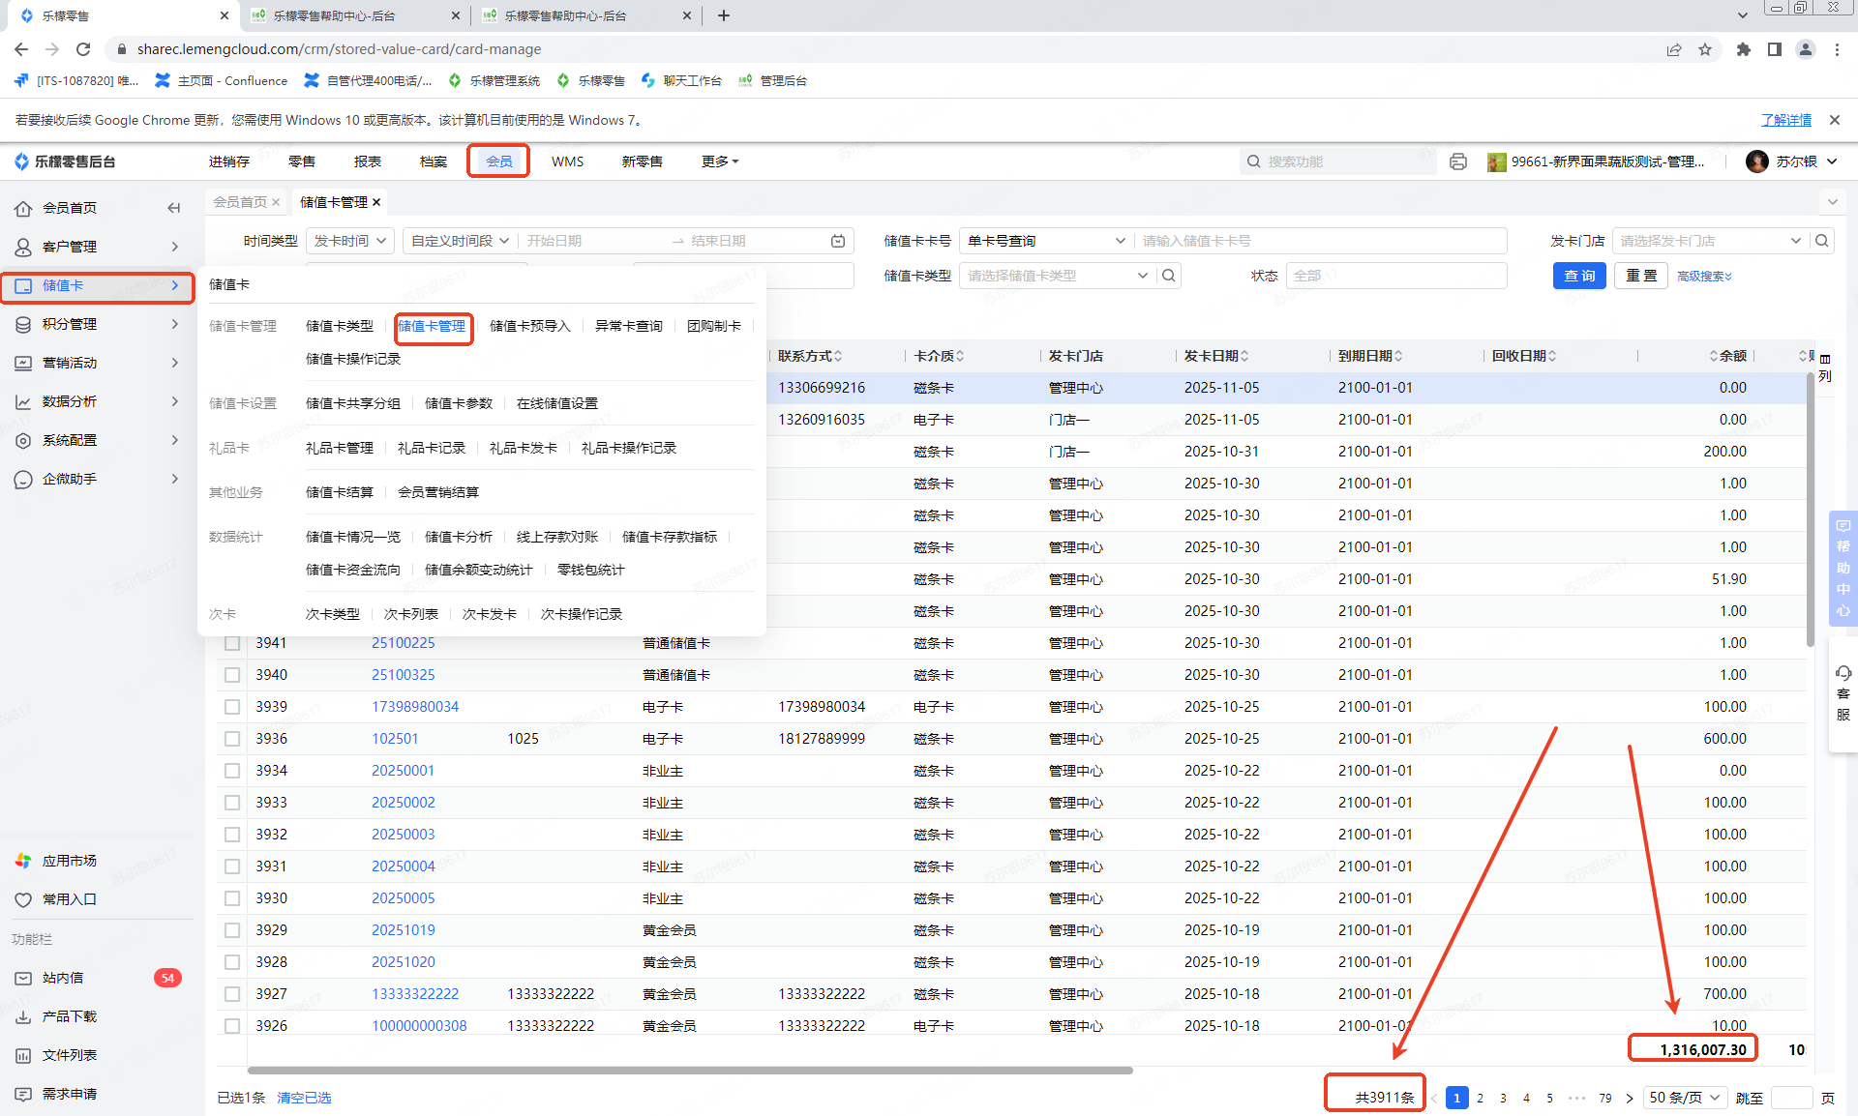Open the 报表 top menu

click(368, 162)
